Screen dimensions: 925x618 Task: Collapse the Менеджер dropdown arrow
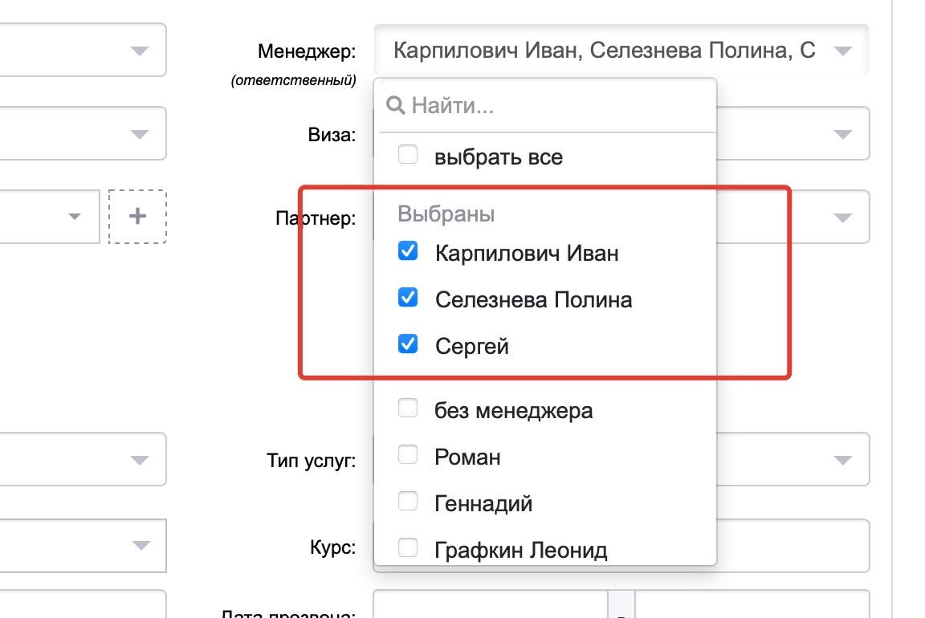point(841,51)
